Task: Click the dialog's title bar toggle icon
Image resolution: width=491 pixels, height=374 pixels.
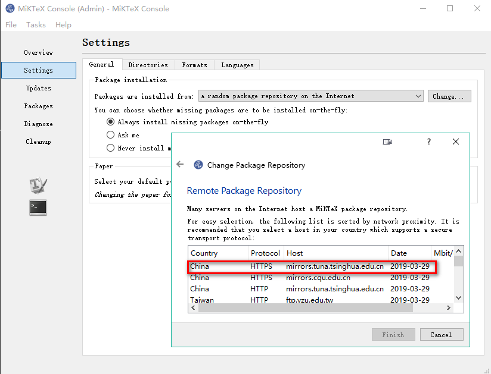Action: click(x=387, y=142)
